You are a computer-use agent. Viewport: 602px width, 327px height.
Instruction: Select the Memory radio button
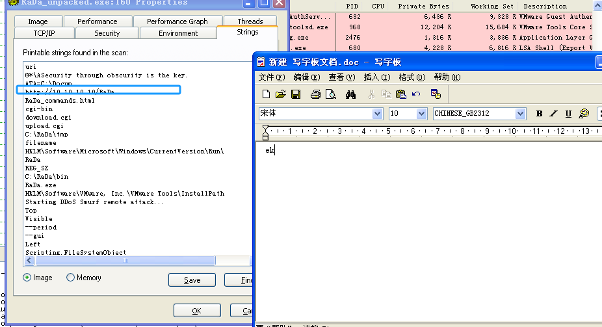tap(70, 278)
